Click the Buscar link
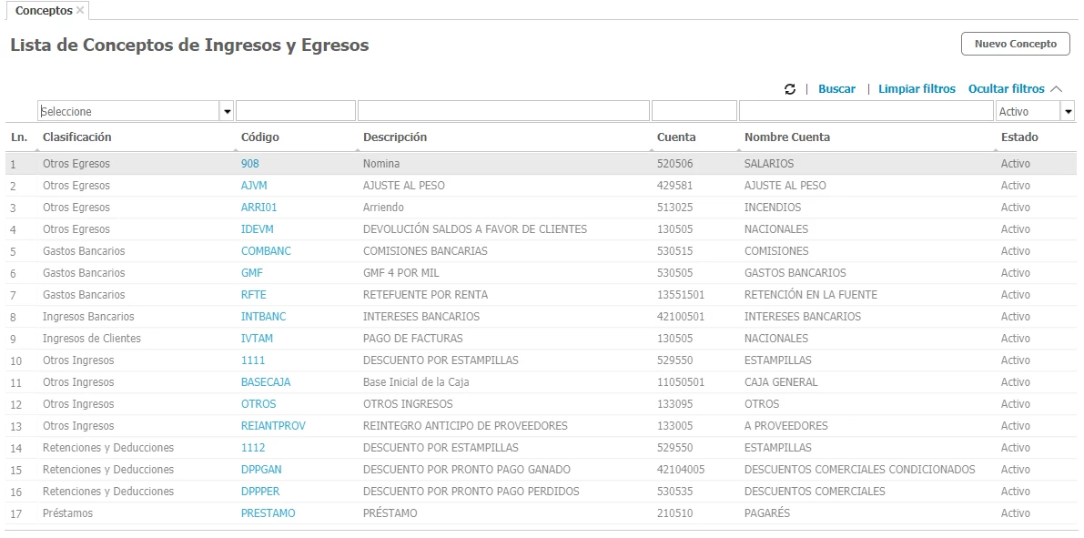 [836, 89]
